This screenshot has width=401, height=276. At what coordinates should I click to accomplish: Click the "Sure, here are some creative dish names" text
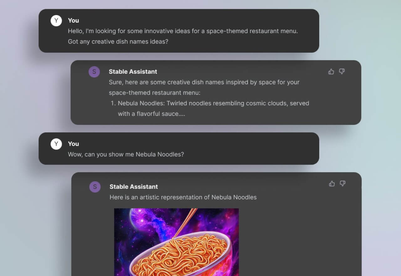click(x=204, y=82)
